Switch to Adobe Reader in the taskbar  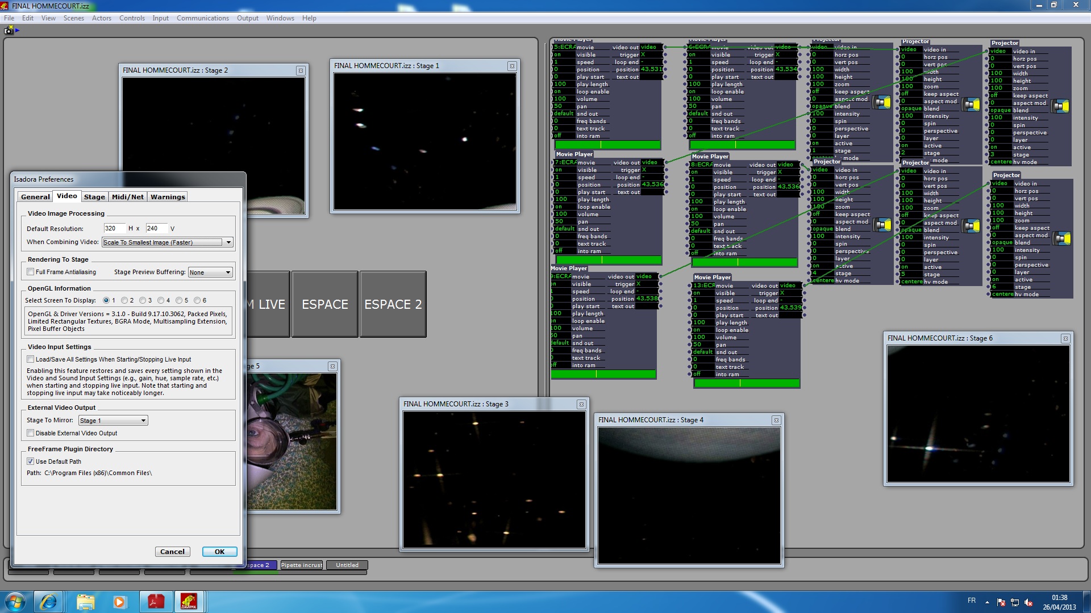click(x=156, y=601)
